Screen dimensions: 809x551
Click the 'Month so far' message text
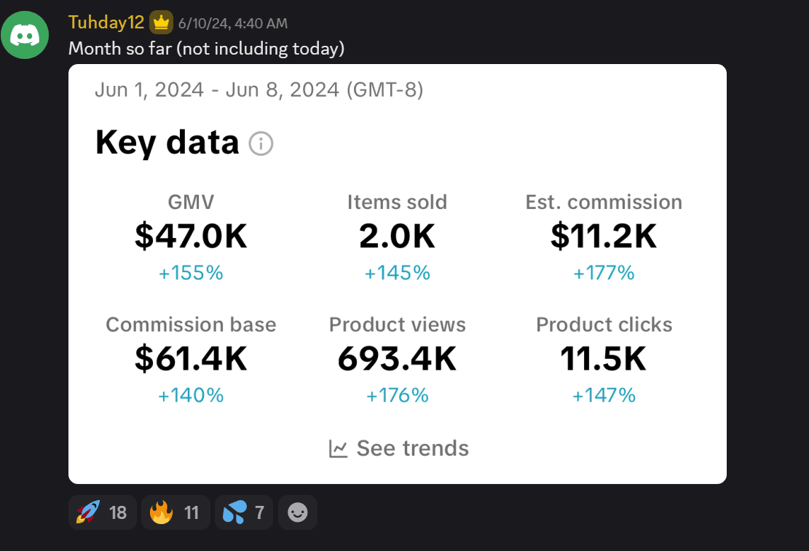(206, 49)
